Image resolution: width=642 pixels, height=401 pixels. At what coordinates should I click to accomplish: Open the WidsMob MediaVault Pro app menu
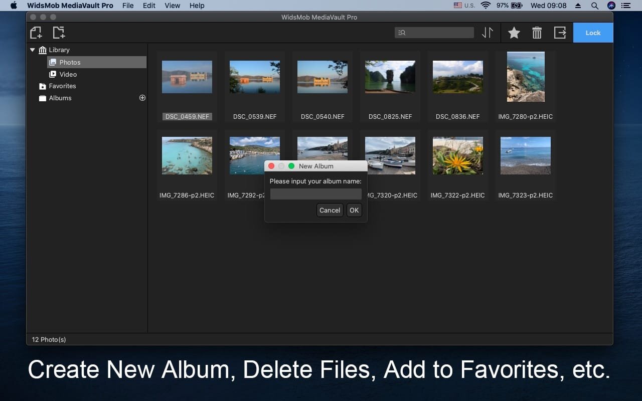pos(70,6)
